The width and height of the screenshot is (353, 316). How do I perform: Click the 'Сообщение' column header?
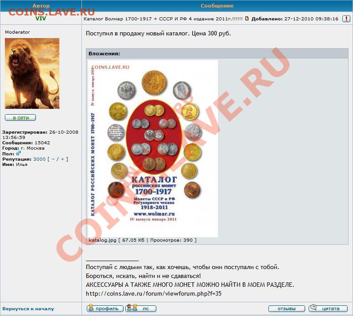click(x=217, y=6)
